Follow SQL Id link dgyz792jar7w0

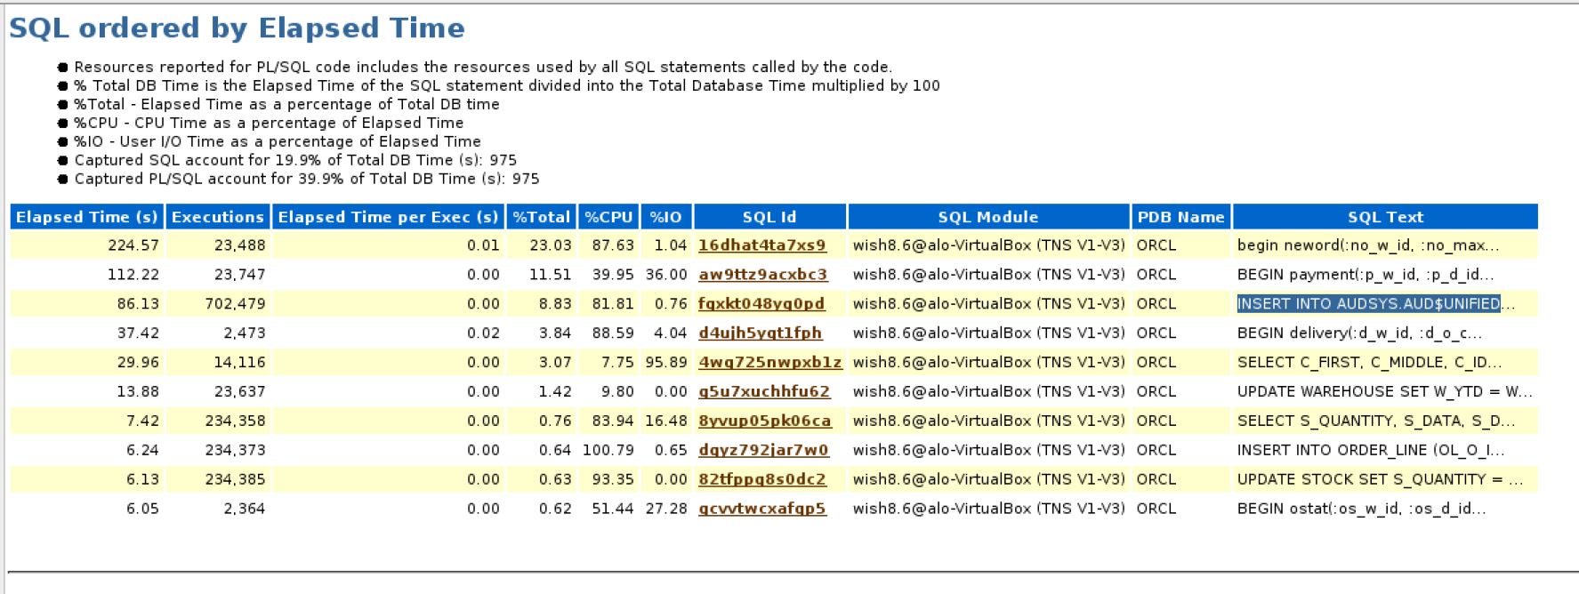click(763, 451)
